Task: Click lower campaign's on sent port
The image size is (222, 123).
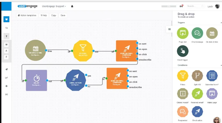Action: 128,70
